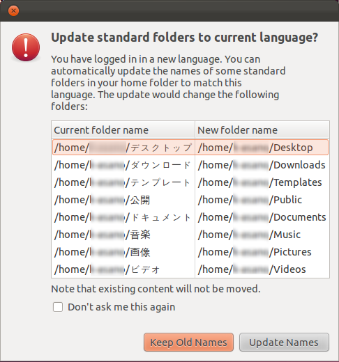Click the ビデオ current folder entry

[107, 269]
